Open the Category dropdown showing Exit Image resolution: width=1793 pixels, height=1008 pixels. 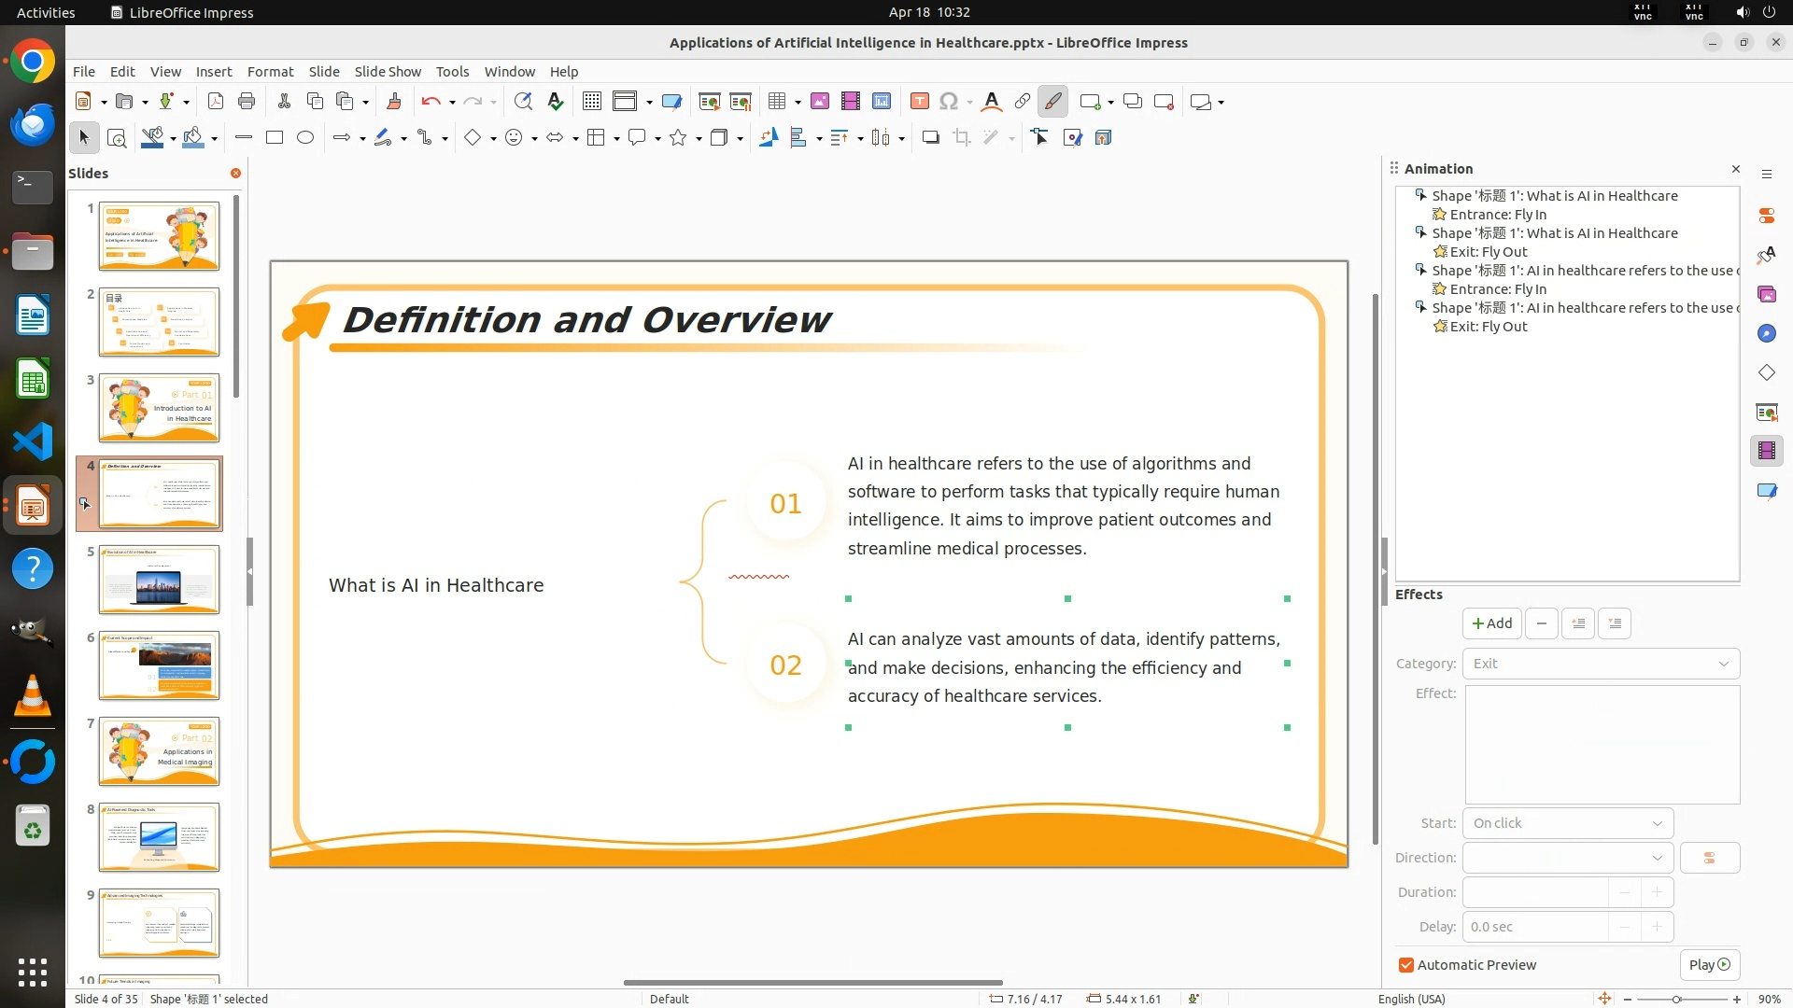1601,664
